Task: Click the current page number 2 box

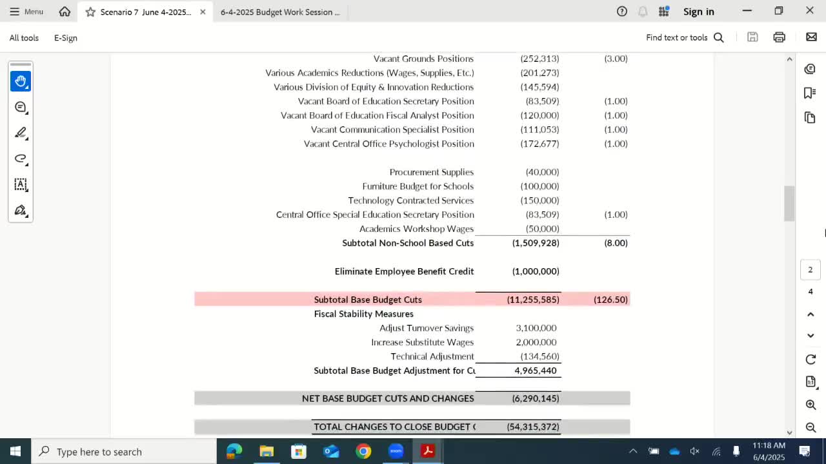Action: pyautogui.click(x=811, y=269)
